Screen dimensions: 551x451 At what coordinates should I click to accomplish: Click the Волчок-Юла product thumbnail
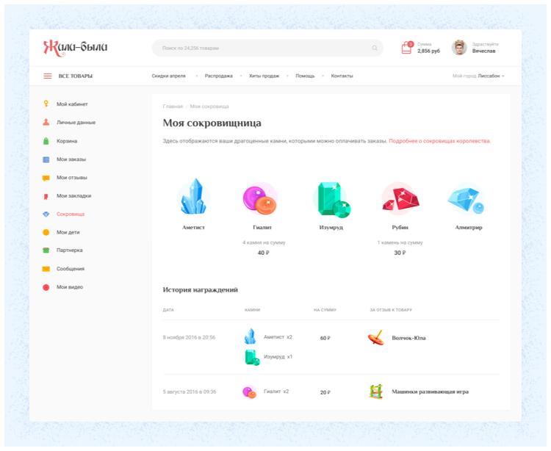coord(375,338)
